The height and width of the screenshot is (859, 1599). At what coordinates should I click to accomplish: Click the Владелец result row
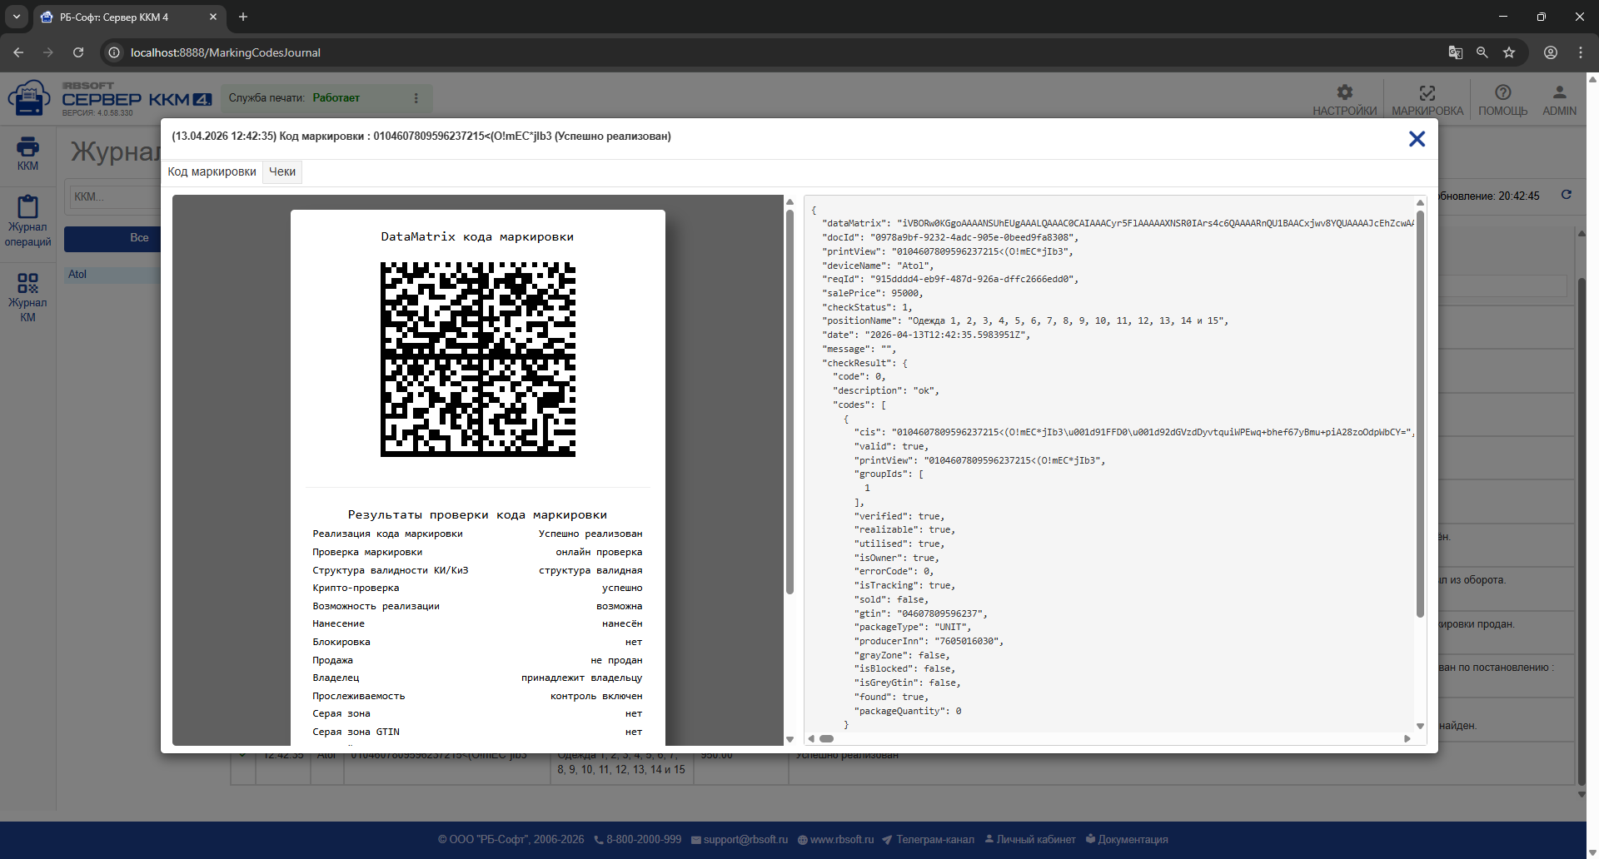tap(477, 678)
